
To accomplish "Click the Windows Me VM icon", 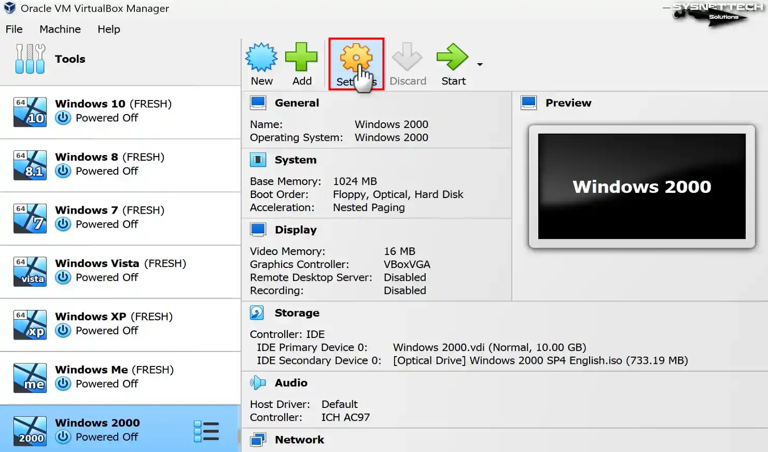I will click(x=30, y=378).
